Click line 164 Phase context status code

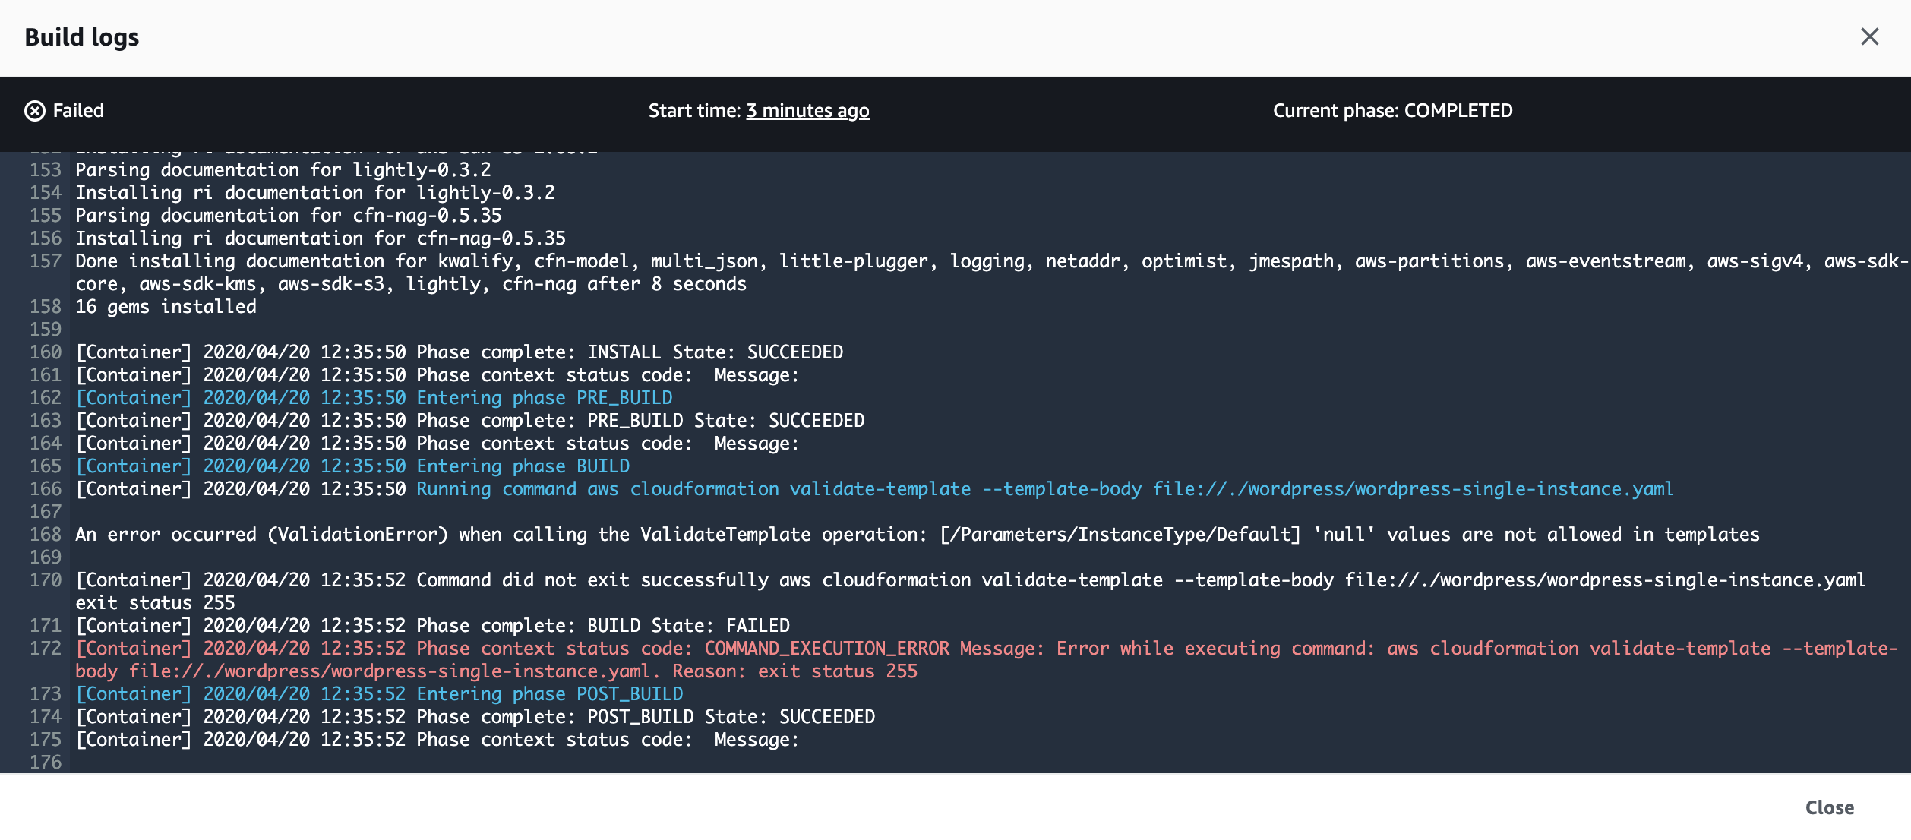437,444
